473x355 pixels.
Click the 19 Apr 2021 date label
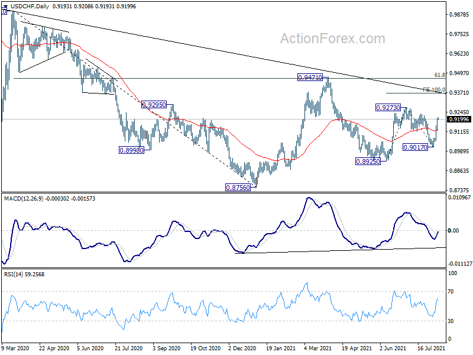coord(357,348)
